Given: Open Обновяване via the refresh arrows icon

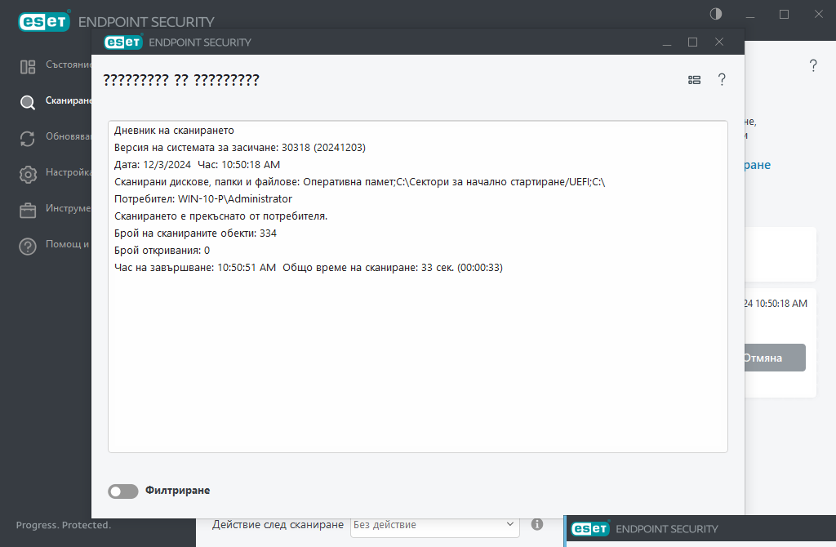Looking at the screenshot, I should (x=28, y=139).
